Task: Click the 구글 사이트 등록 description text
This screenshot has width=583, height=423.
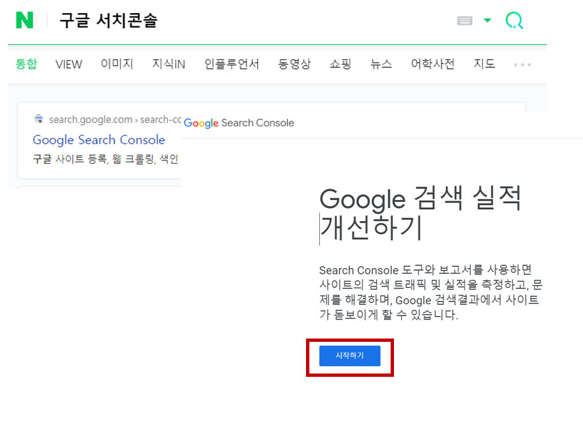Action: click(x=106, y=159)
